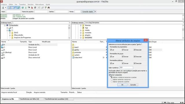This screenshot has width=185, height=104.
Task: Select the beez3 folder icon
Action: coord(73,47)
